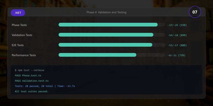Click the $ npm test --verbose command line
The height and width of the screenshot is (106, 213).
point(30,70)
